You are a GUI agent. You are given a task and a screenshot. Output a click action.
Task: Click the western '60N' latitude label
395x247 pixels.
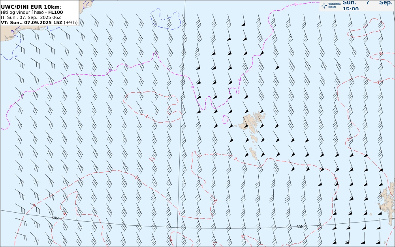pos(55,218)
